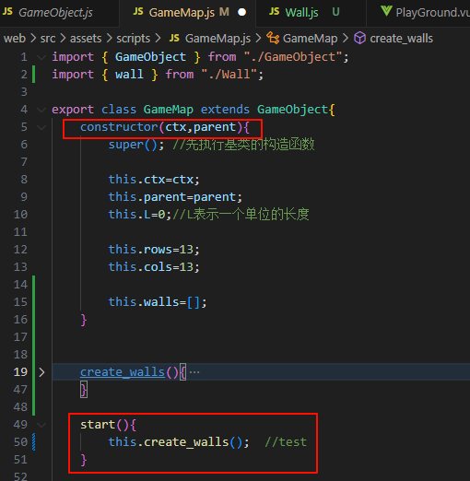The width and height of the screenshot is (470, 481).
Task: Switch to the Wall.js tab
Action: point(311,13)
